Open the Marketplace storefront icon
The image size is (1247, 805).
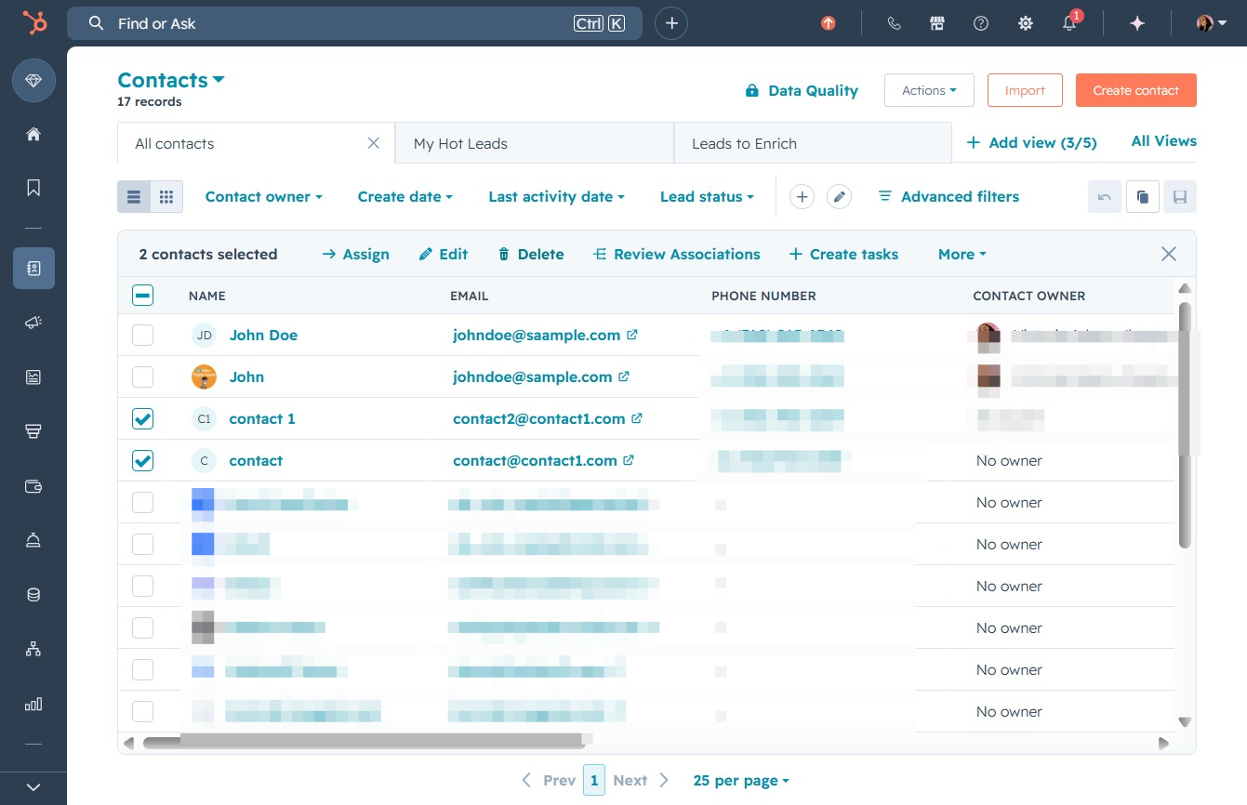pos(937,23)
